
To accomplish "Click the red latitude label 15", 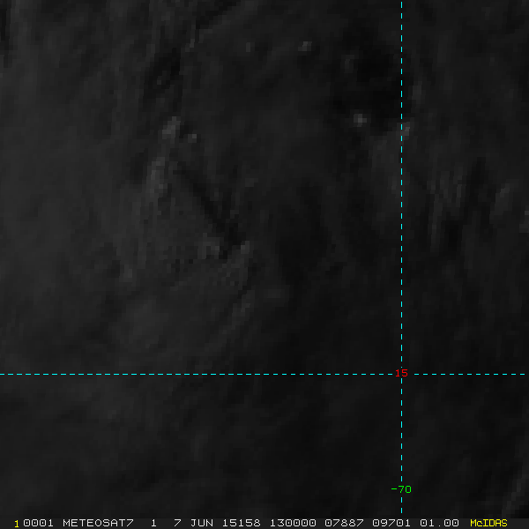I will coord(401,373).
